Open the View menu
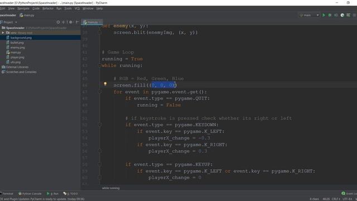 11,8
